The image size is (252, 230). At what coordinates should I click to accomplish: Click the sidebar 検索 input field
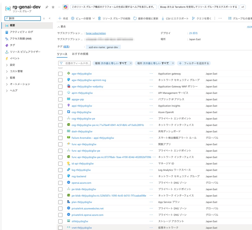[23, 18]
